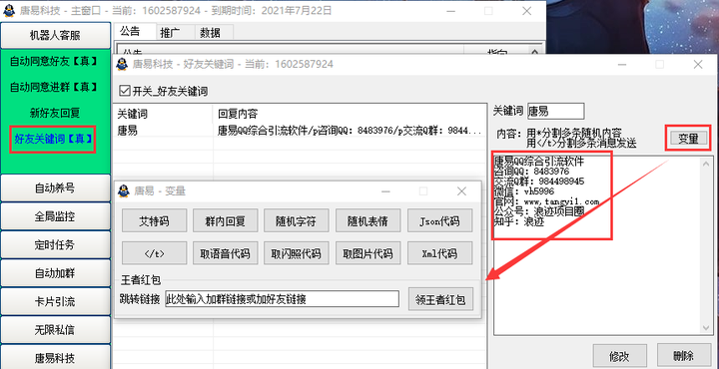
Task: Click inside the reply content text area
Action: (x=597, y=245)
